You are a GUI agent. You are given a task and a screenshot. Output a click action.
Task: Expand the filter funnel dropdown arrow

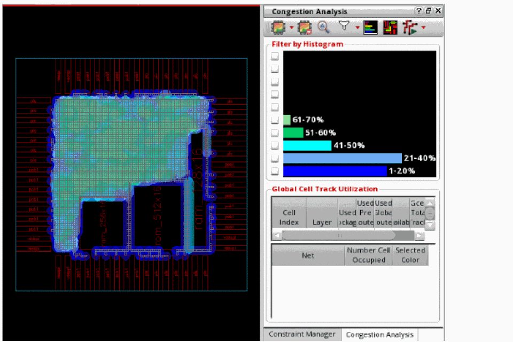click(357, 27)
